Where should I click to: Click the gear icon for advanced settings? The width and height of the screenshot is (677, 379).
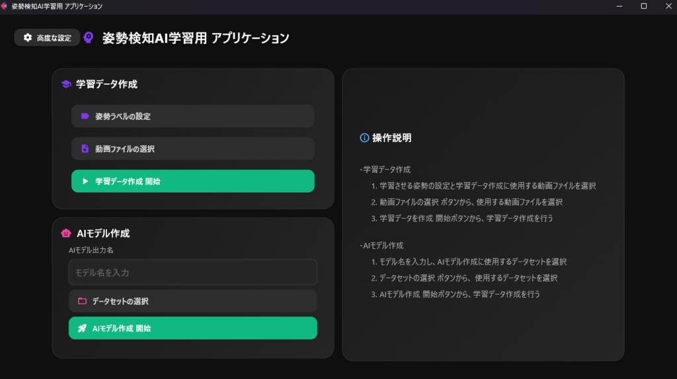pos(28,38)
